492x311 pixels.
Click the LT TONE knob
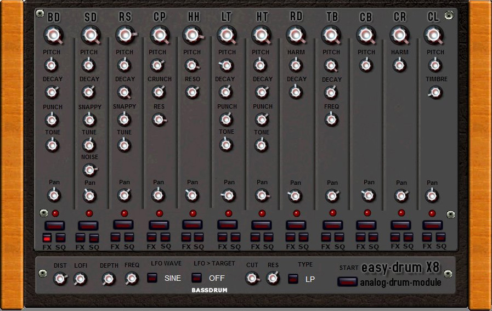point(226,145)
